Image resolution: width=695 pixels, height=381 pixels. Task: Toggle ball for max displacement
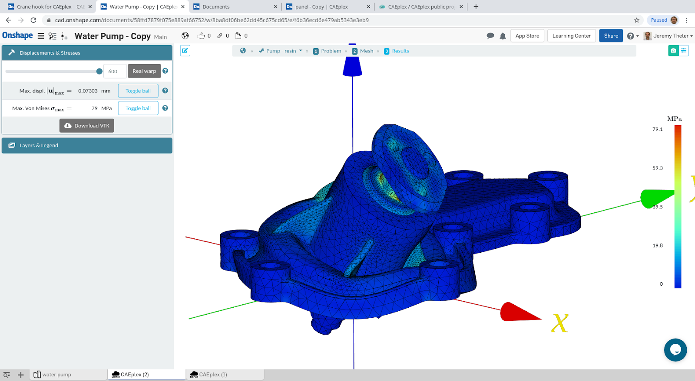coord(138,91)
